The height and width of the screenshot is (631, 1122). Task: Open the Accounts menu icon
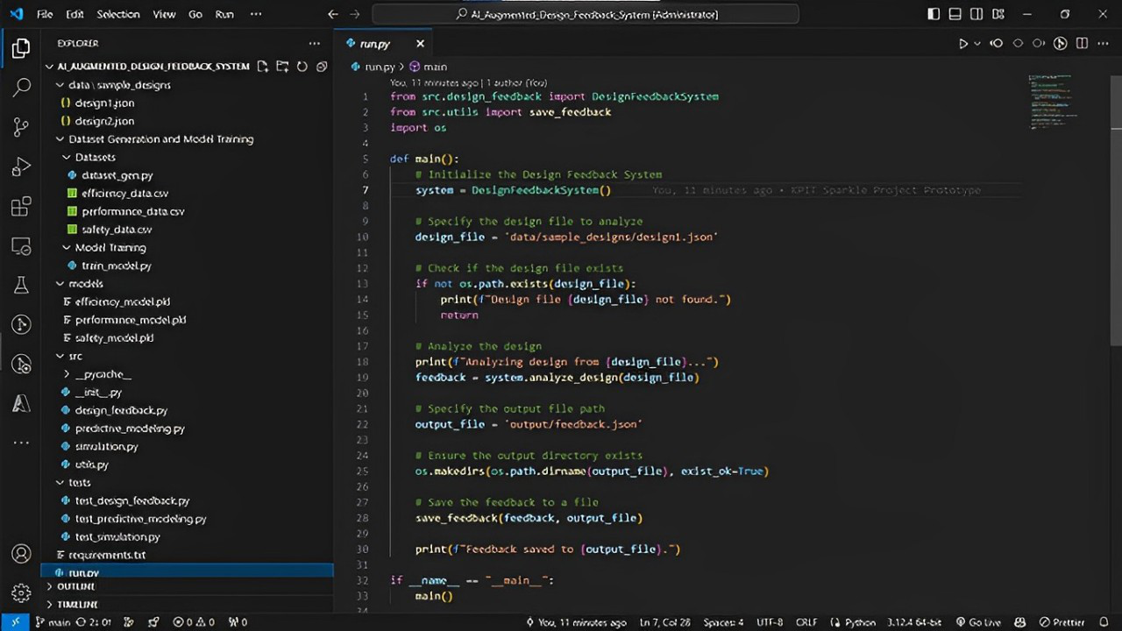(21, 554)
